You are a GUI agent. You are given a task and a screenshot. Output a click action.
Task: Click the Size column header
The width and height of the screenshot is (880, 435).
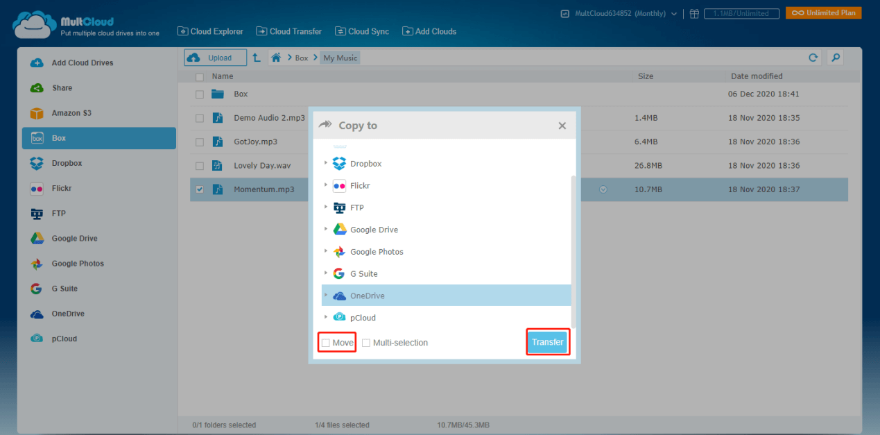pos(646,76)
